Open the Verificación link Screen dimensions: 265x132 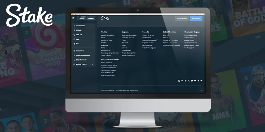(147, 38)
